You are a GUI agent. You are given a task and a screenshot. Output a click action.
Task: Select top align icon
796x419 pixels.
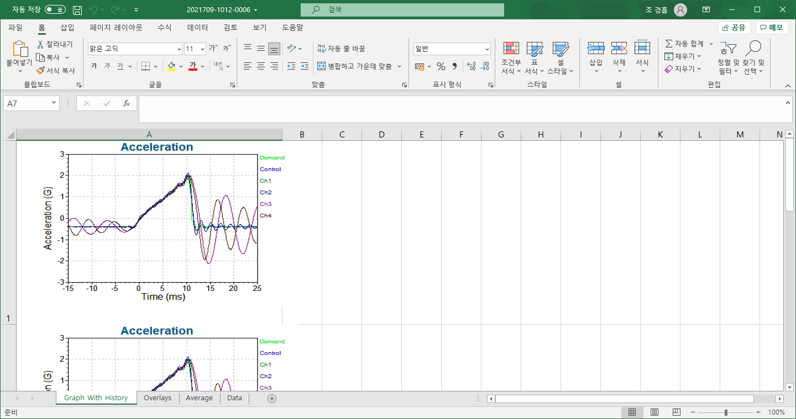(248, 49)
